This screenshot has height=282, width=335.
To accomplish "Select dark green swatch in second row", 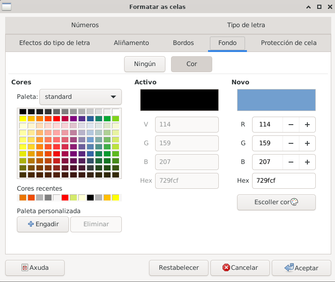I will pyautogui.click(x=107, y=119).
